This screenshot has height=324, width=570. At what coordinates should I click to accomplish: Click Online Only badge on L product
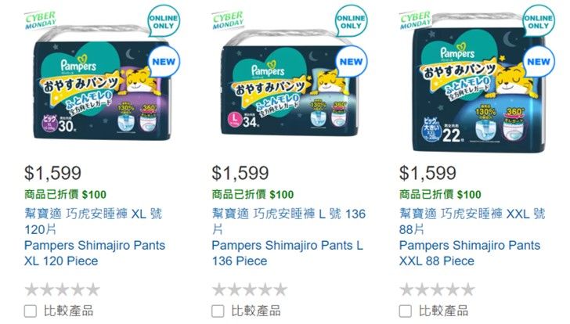(351, 21)
